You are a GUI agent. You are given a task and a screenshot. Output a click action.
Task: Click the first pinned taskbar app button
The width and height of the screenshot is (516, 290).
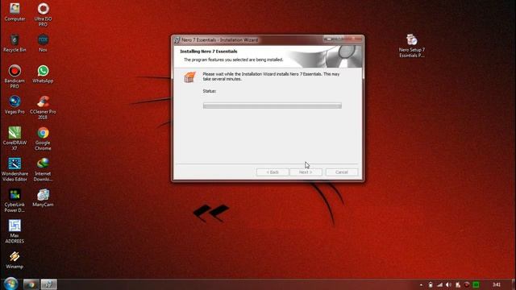(x=31, y=284)
